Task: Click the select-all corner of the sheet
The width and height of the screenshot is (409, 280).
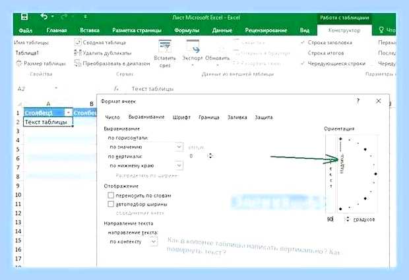Action: 19,104
